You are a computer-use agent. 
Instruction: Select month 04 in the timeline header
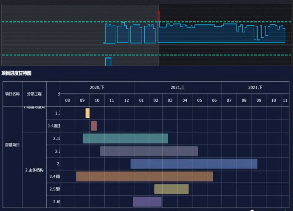point(185,100)
